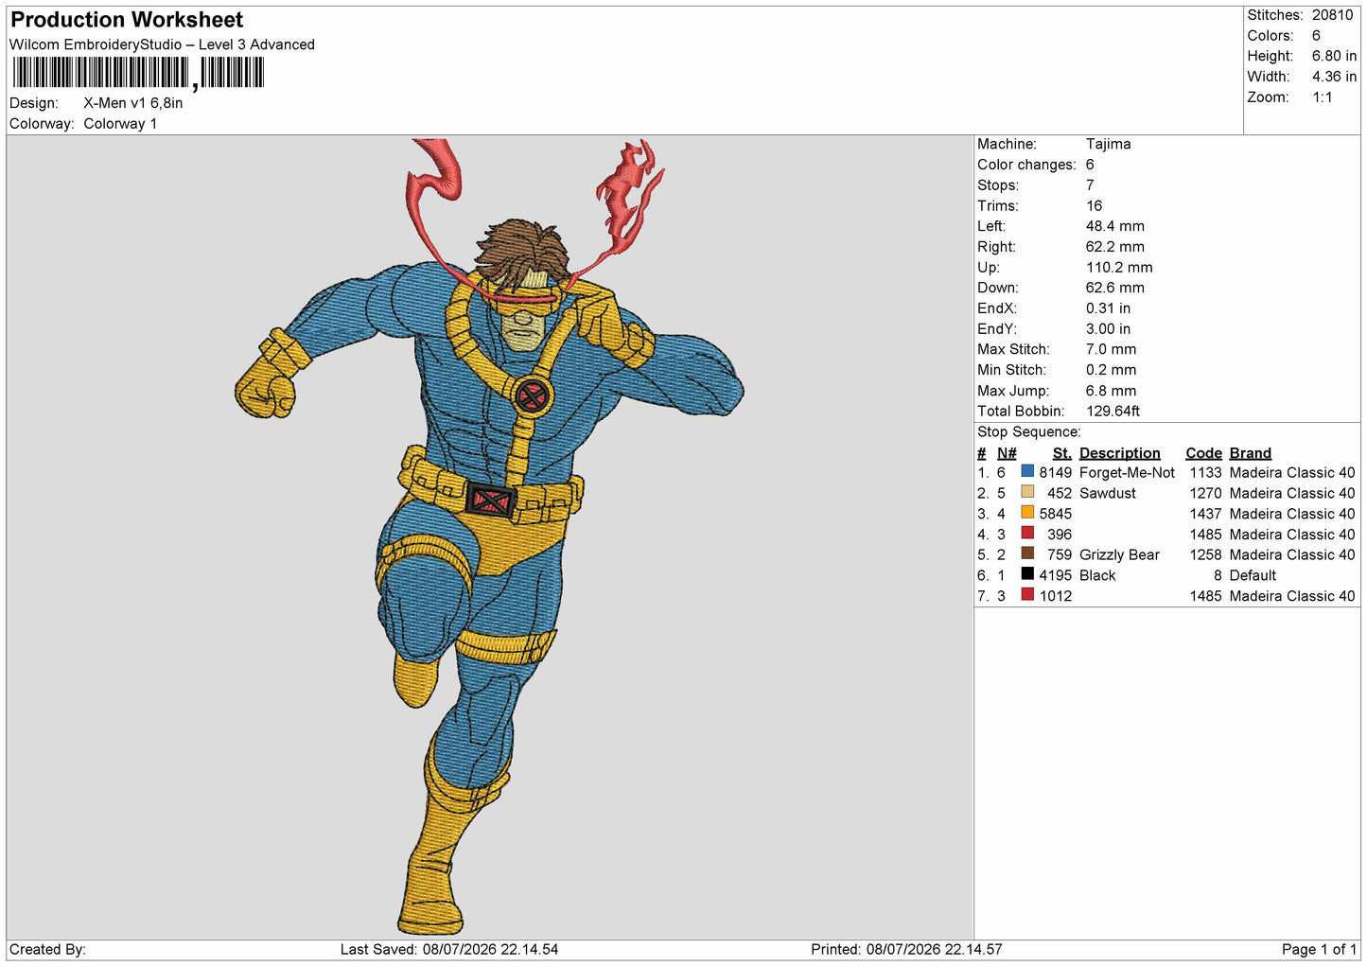Click thread code 1270
This screenshot has height=966, width=1367.
[x=1205, y=494]
